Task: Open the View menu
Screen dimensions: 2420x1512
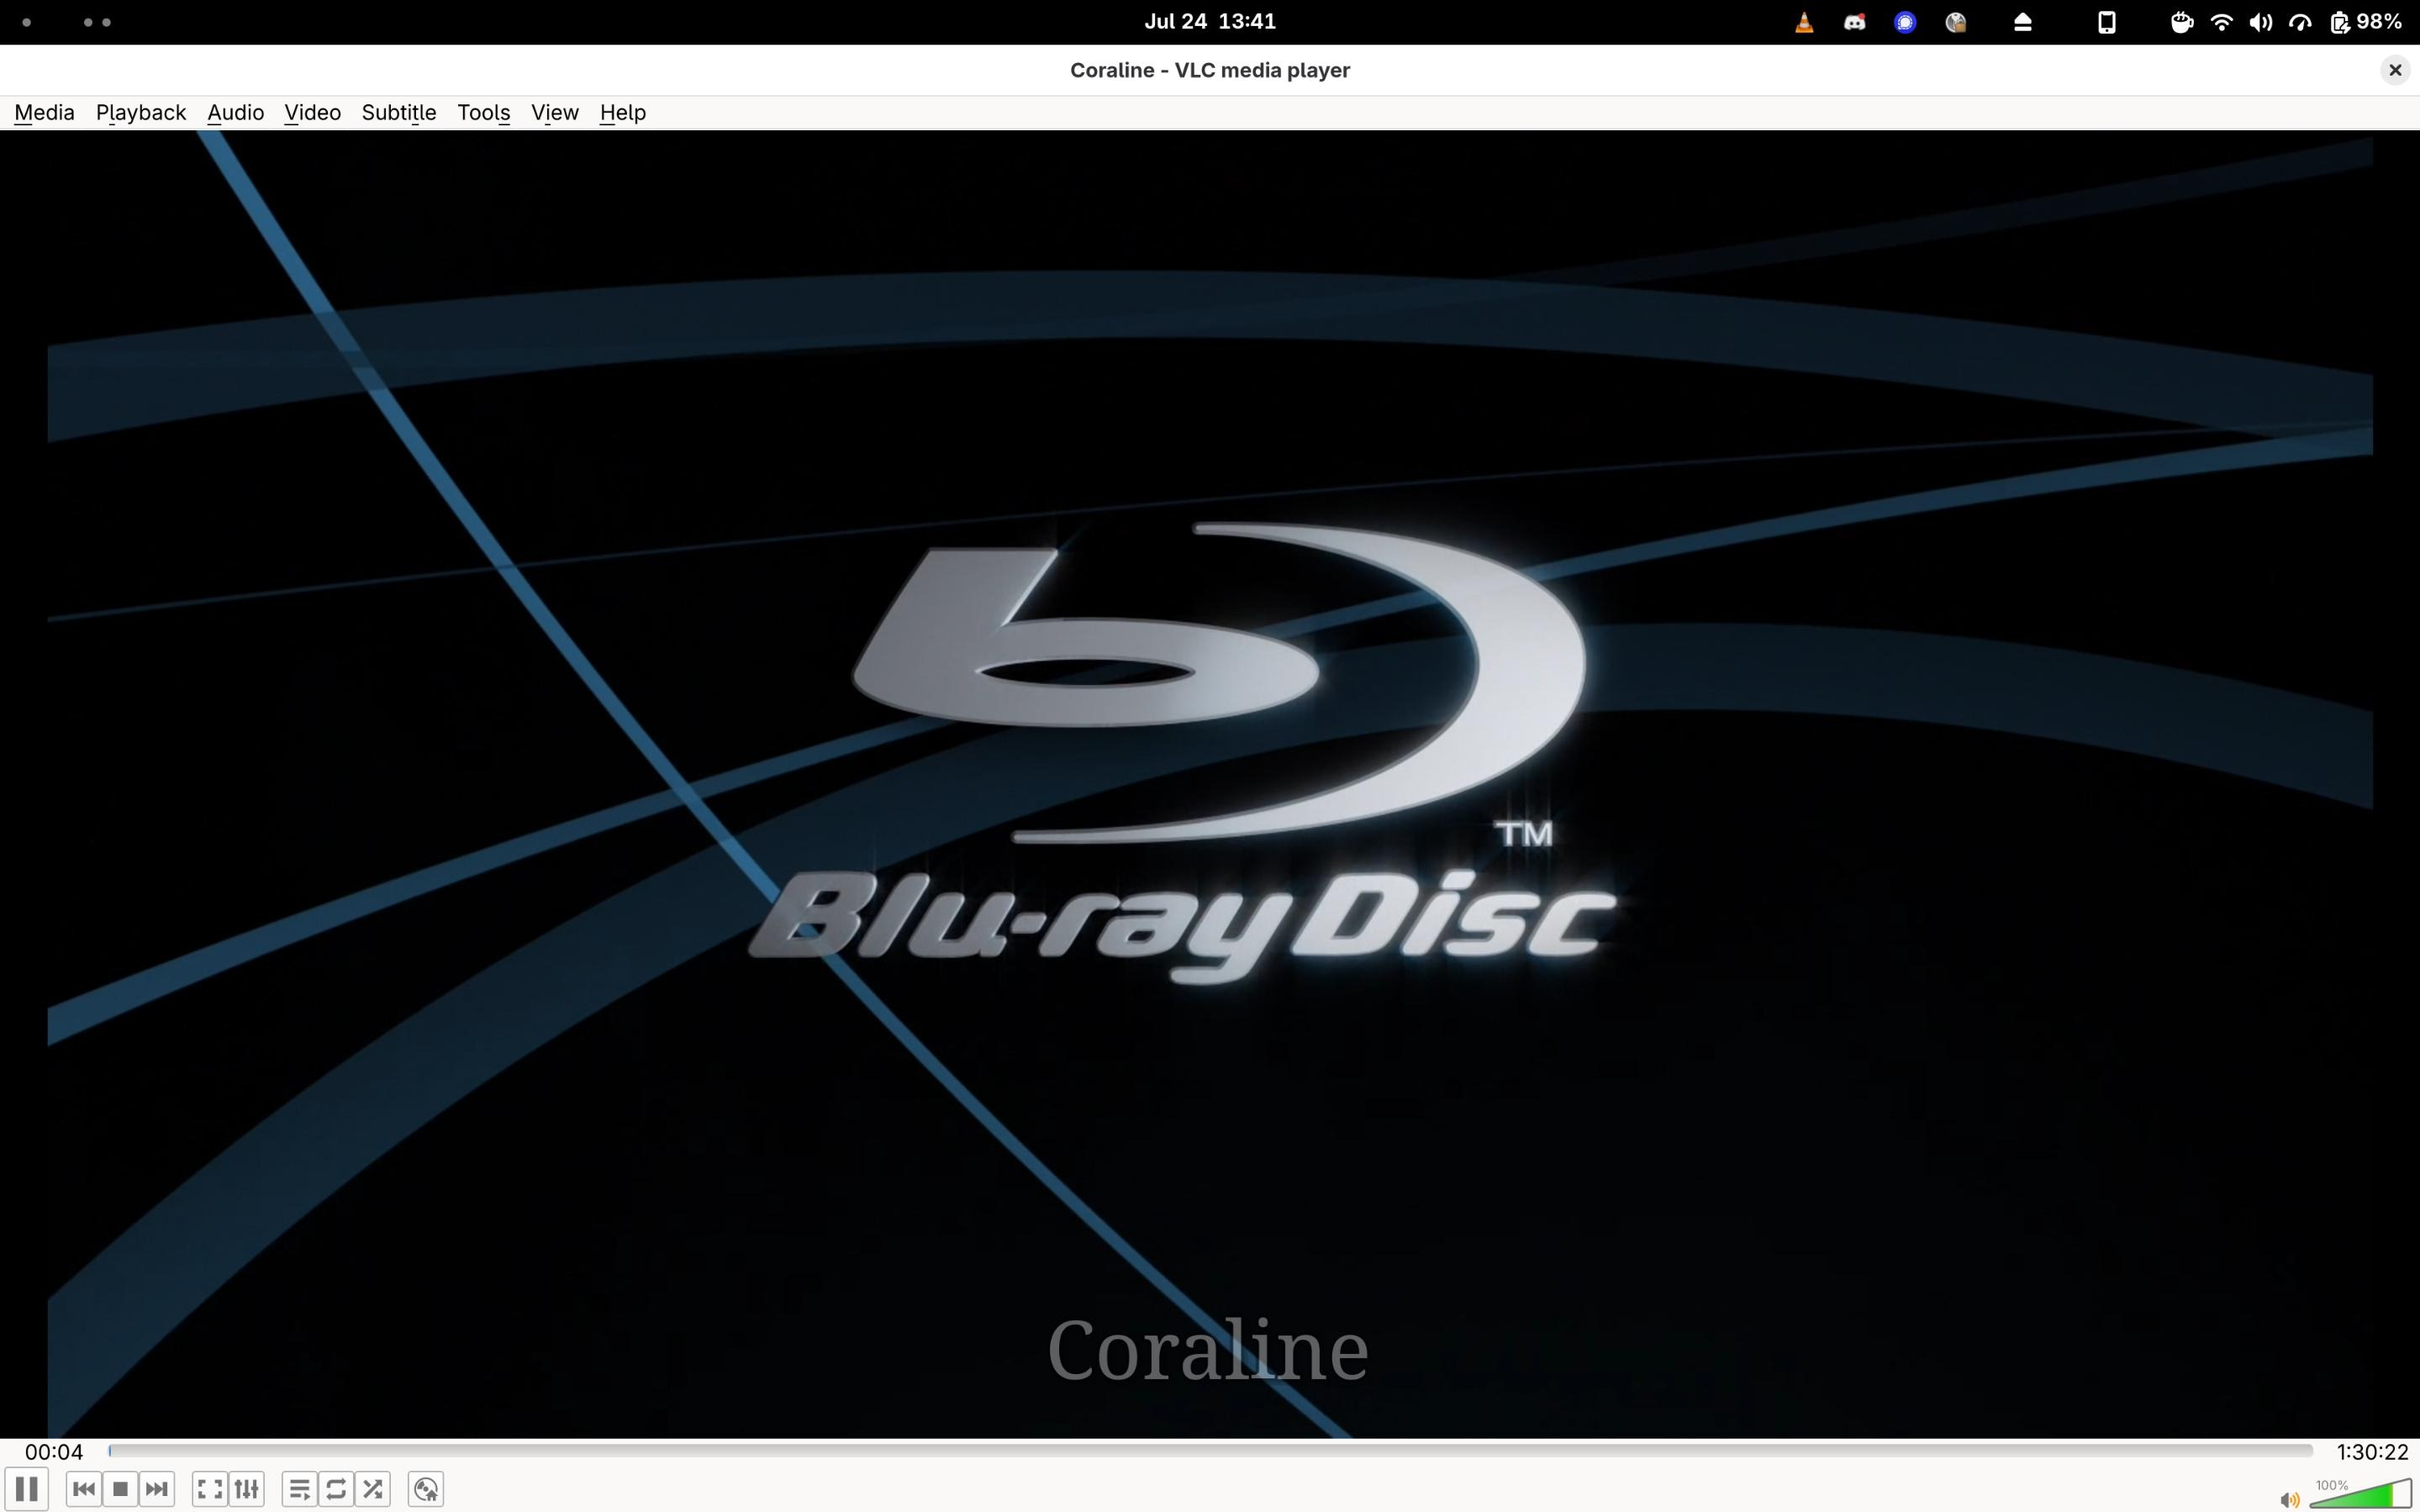Action: [555, 112]
